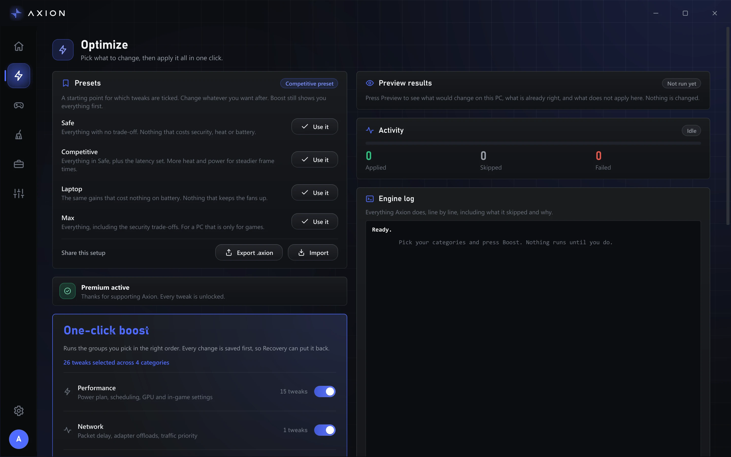Click the Axion logo icon

[x=16, y=13]
